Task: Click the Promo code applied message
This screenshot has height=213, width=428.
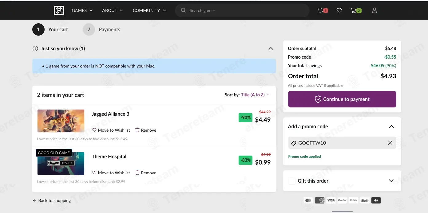Action: click(x=304, y=157)
